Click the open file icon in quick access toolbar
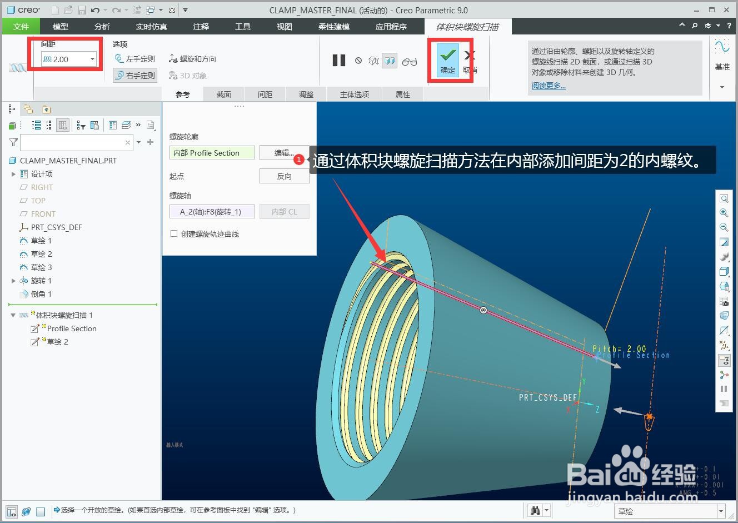Screen dimensions: 738x523 click(68, 10)
